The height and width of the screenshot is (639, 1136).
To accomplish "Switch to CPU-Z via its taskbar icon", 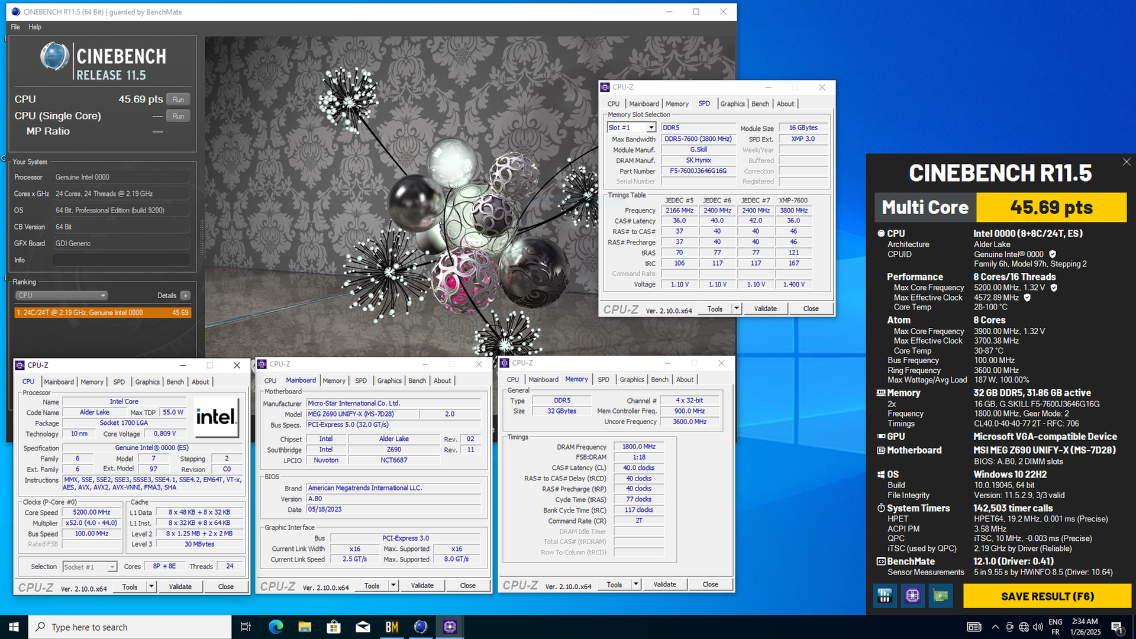I will (450, 627).
